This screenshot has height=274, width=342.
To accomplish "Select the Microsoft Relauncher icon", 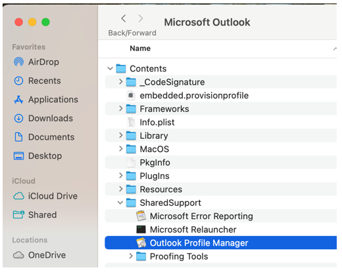I will pos(141,229).
